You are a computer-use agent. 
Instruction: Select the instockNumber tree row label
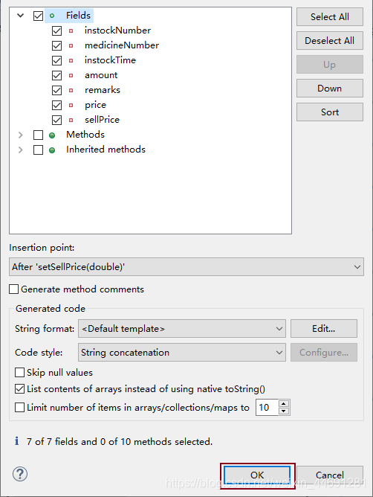tap(117, 31)
